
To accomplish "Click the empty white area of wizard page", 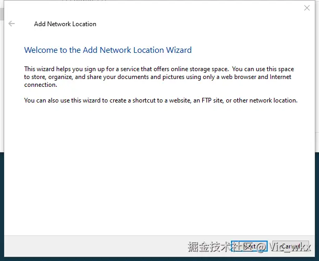I will point(157,167).
